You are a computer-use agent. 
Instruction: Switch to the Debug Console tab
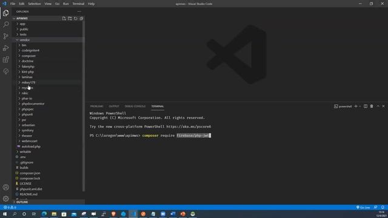coord(135,107)
